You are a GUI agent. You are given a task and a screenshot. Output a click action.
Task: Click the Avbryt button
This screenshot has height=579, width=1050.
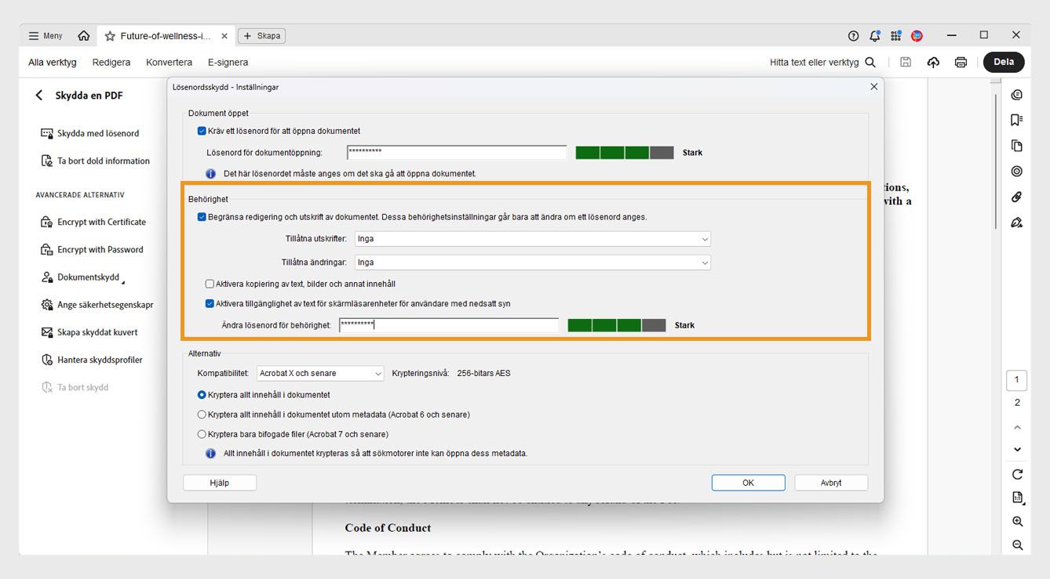pyautogui.click(x=831, y=483)
